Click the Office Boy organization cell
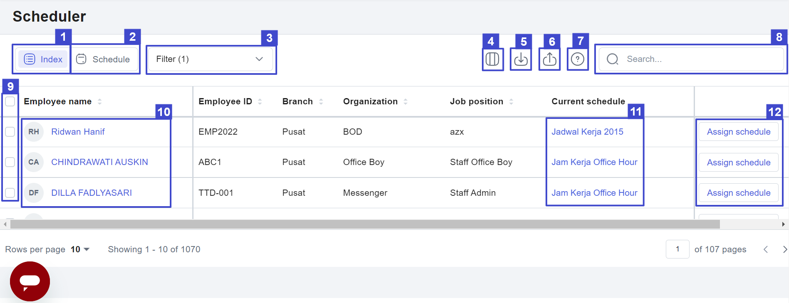The height and width of the screenshot is (303, 789). [364, 162]
